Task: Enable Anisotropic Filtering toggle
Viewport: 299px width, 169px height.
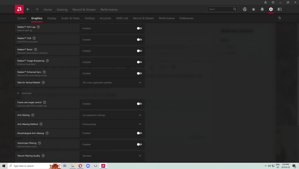Action: 139,144
